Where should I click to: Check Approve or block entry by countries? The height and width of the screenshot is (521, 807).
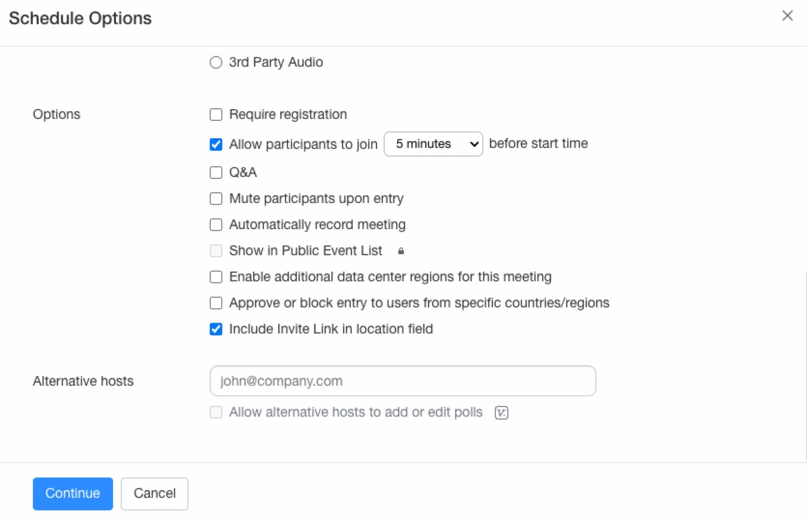tap(216, 303)
